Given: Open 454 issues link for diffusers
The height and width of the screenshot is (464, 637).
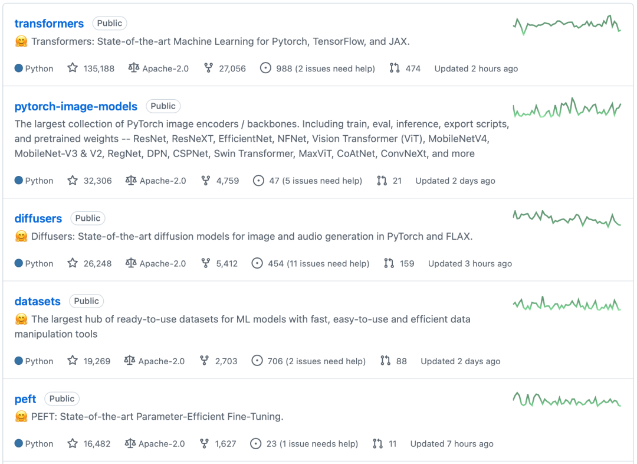Looking at the screenshot, I should coord(318,263).
